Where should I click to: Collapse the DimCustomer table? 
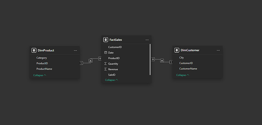pyautogui.click(x=183, y=75)
